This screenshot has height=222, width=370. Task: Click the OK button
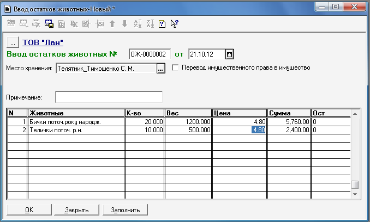(x=29, y=210)
